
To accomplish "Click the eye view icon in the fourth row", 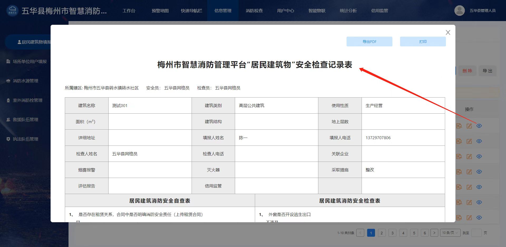I will tap(479, 172).
